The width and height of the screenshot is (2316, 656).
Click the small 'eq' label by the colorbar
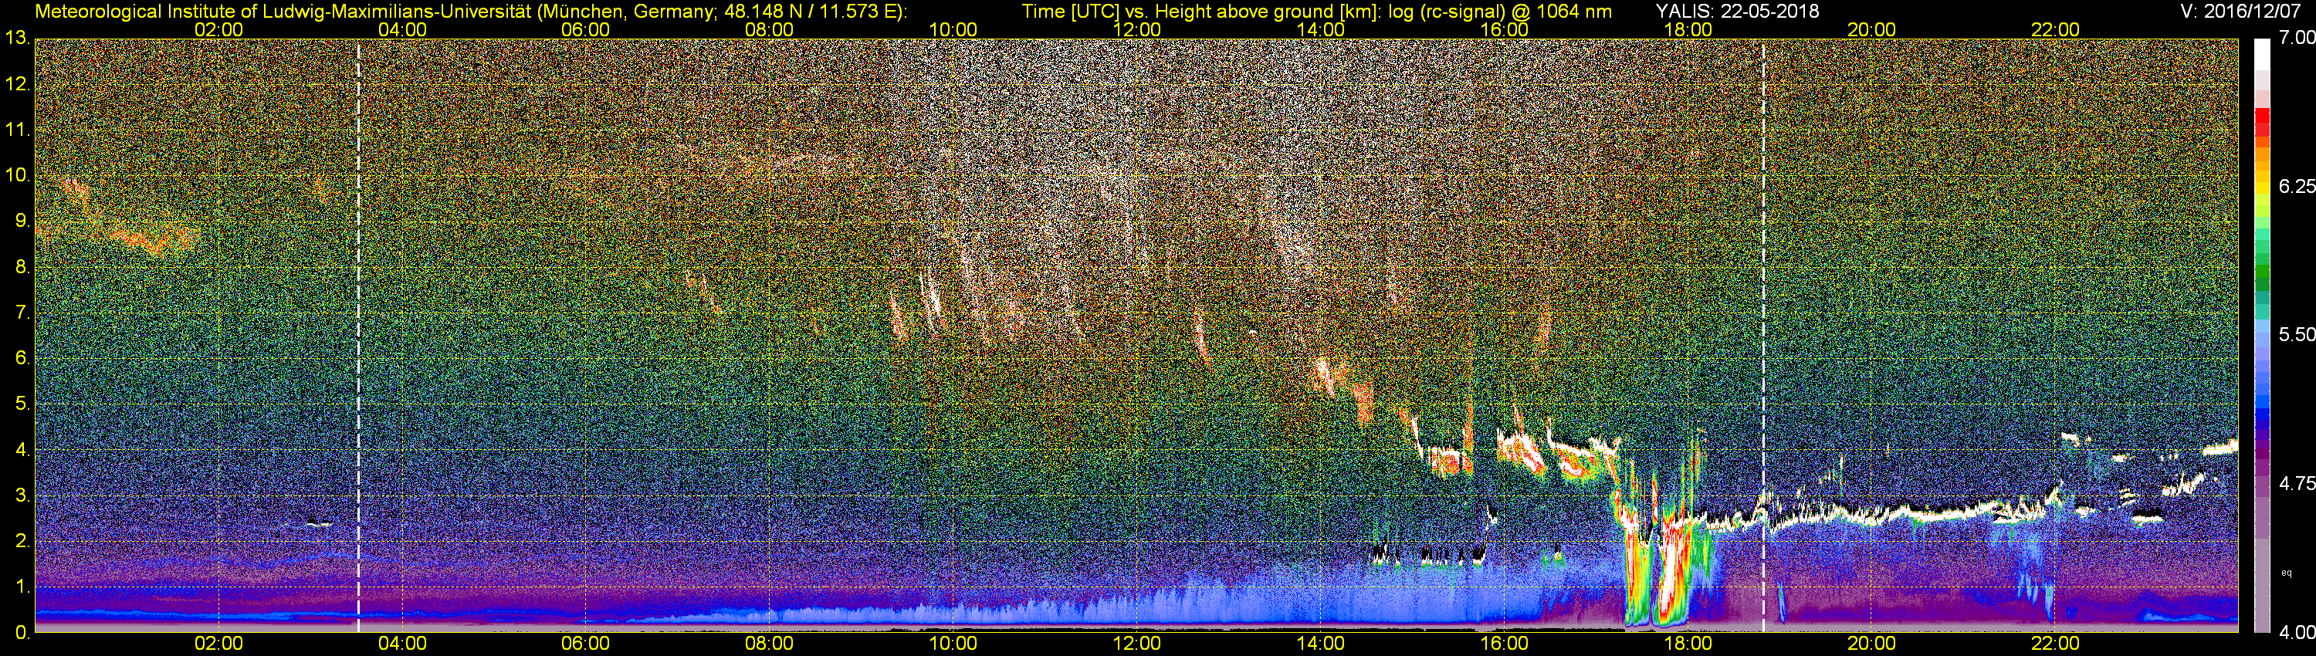pos(2287,573)
